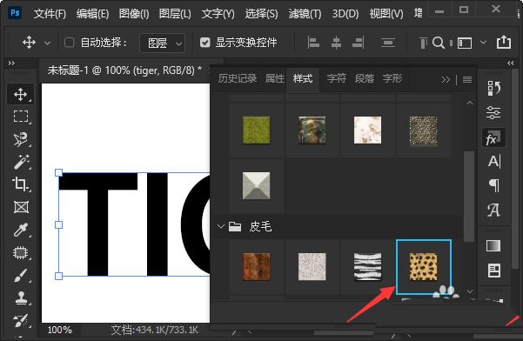Open Move tool preset dropdown arrow
This screenshot has width=523, height=341.
point(47,43)
